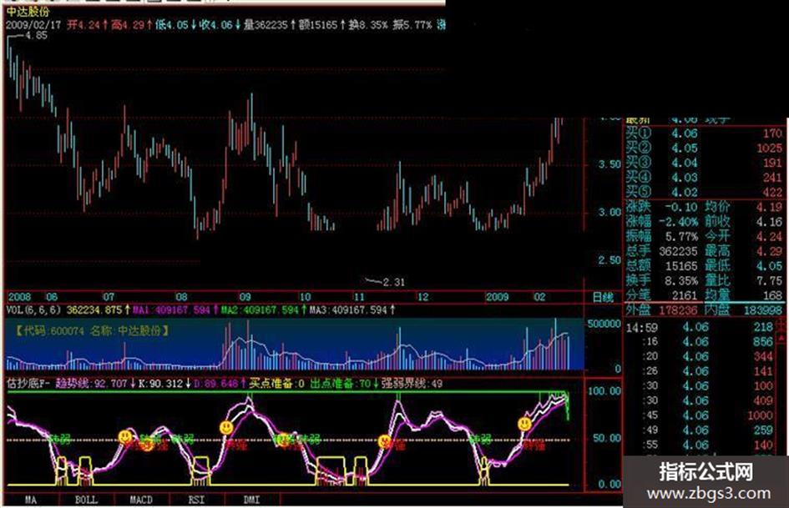Click the 换8.35% turnover in header
The image size is (789, 508).
pyautogui.click(x=368, y=25)
